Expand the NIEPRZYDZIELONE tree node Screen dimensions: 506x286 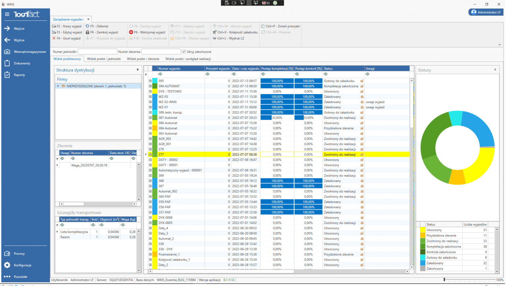point(58,86)
